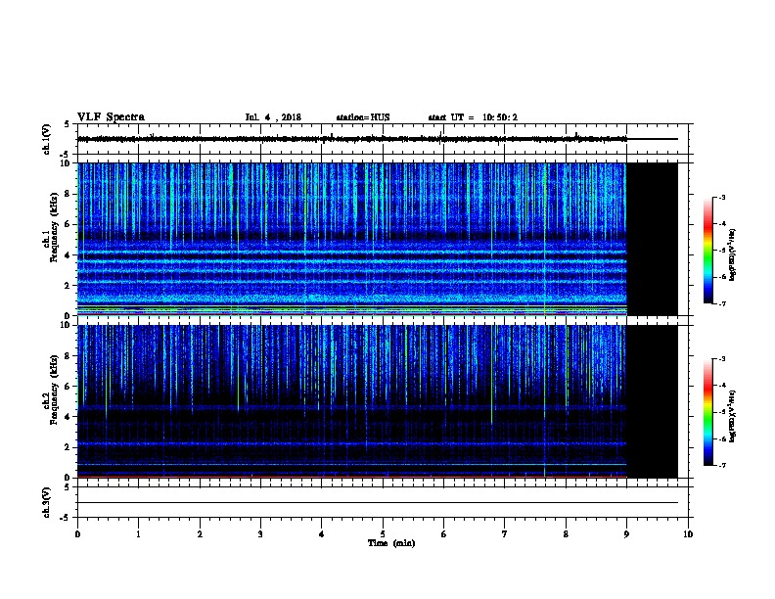Click the ch.2 colorbar log(PSD) units label

733,416
